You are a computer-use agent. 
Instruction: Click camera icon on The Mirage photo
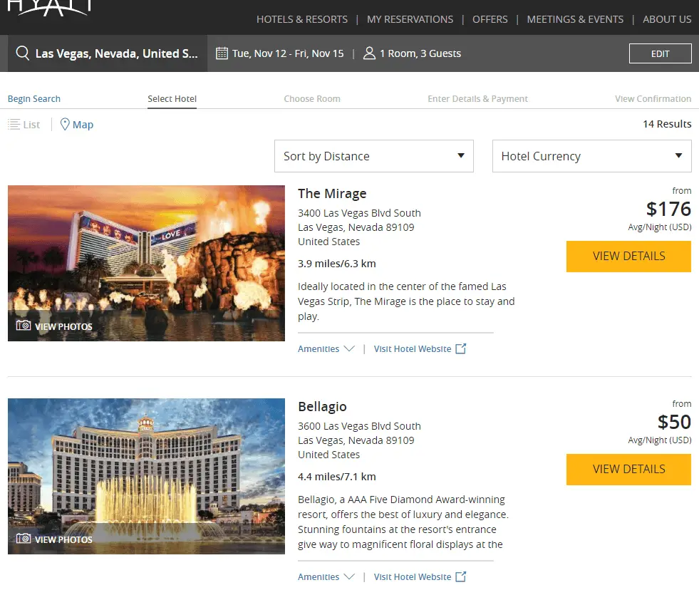click(24, 326)
